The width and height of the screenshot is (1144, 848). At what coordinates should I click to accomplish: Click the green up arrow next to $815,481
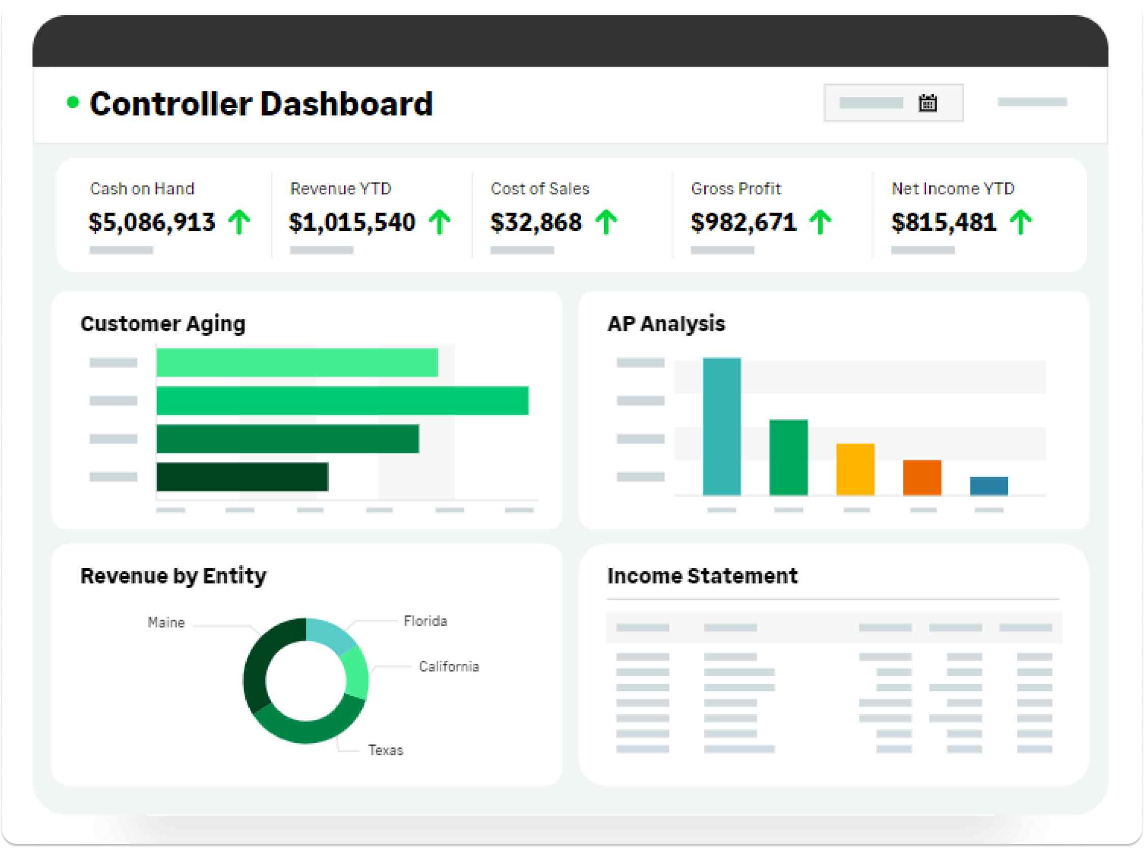click(1020, 222)
